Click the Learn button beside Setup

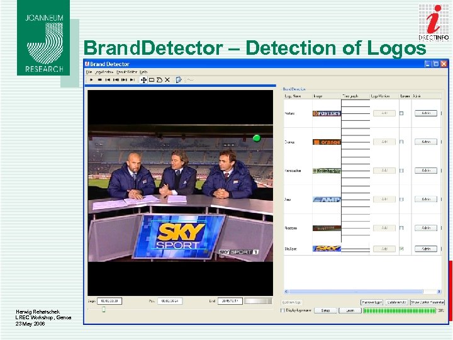(350, 310)
